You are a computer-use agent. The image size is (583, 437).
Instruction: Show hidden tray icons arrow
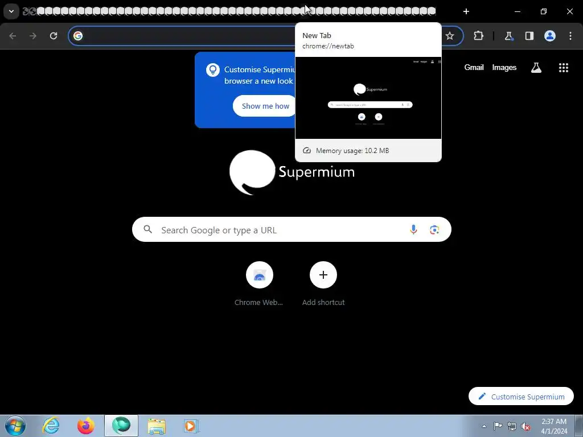484,426
